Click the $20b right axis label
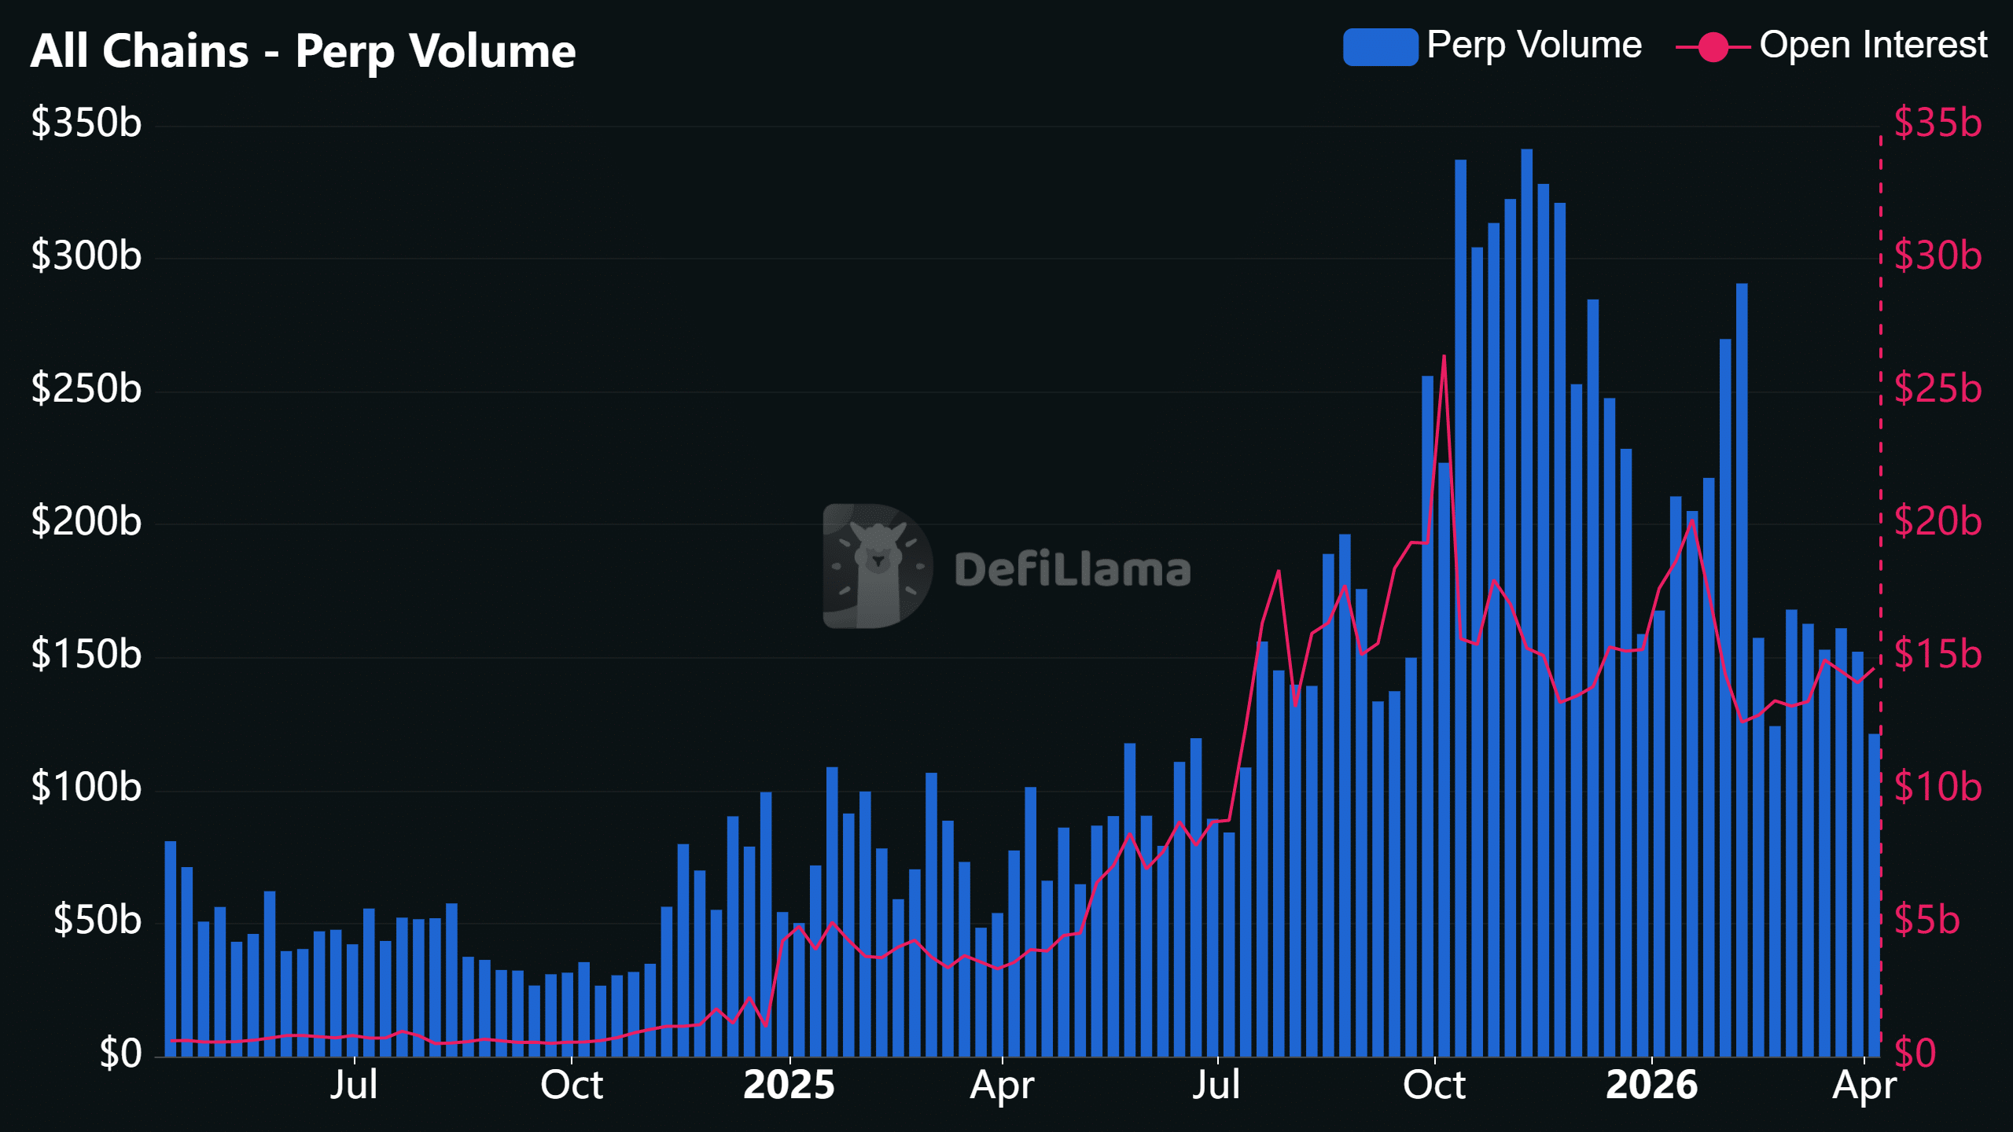Image resolution: width=2013 pixels, height=1132 pixels. (1938, 522)
